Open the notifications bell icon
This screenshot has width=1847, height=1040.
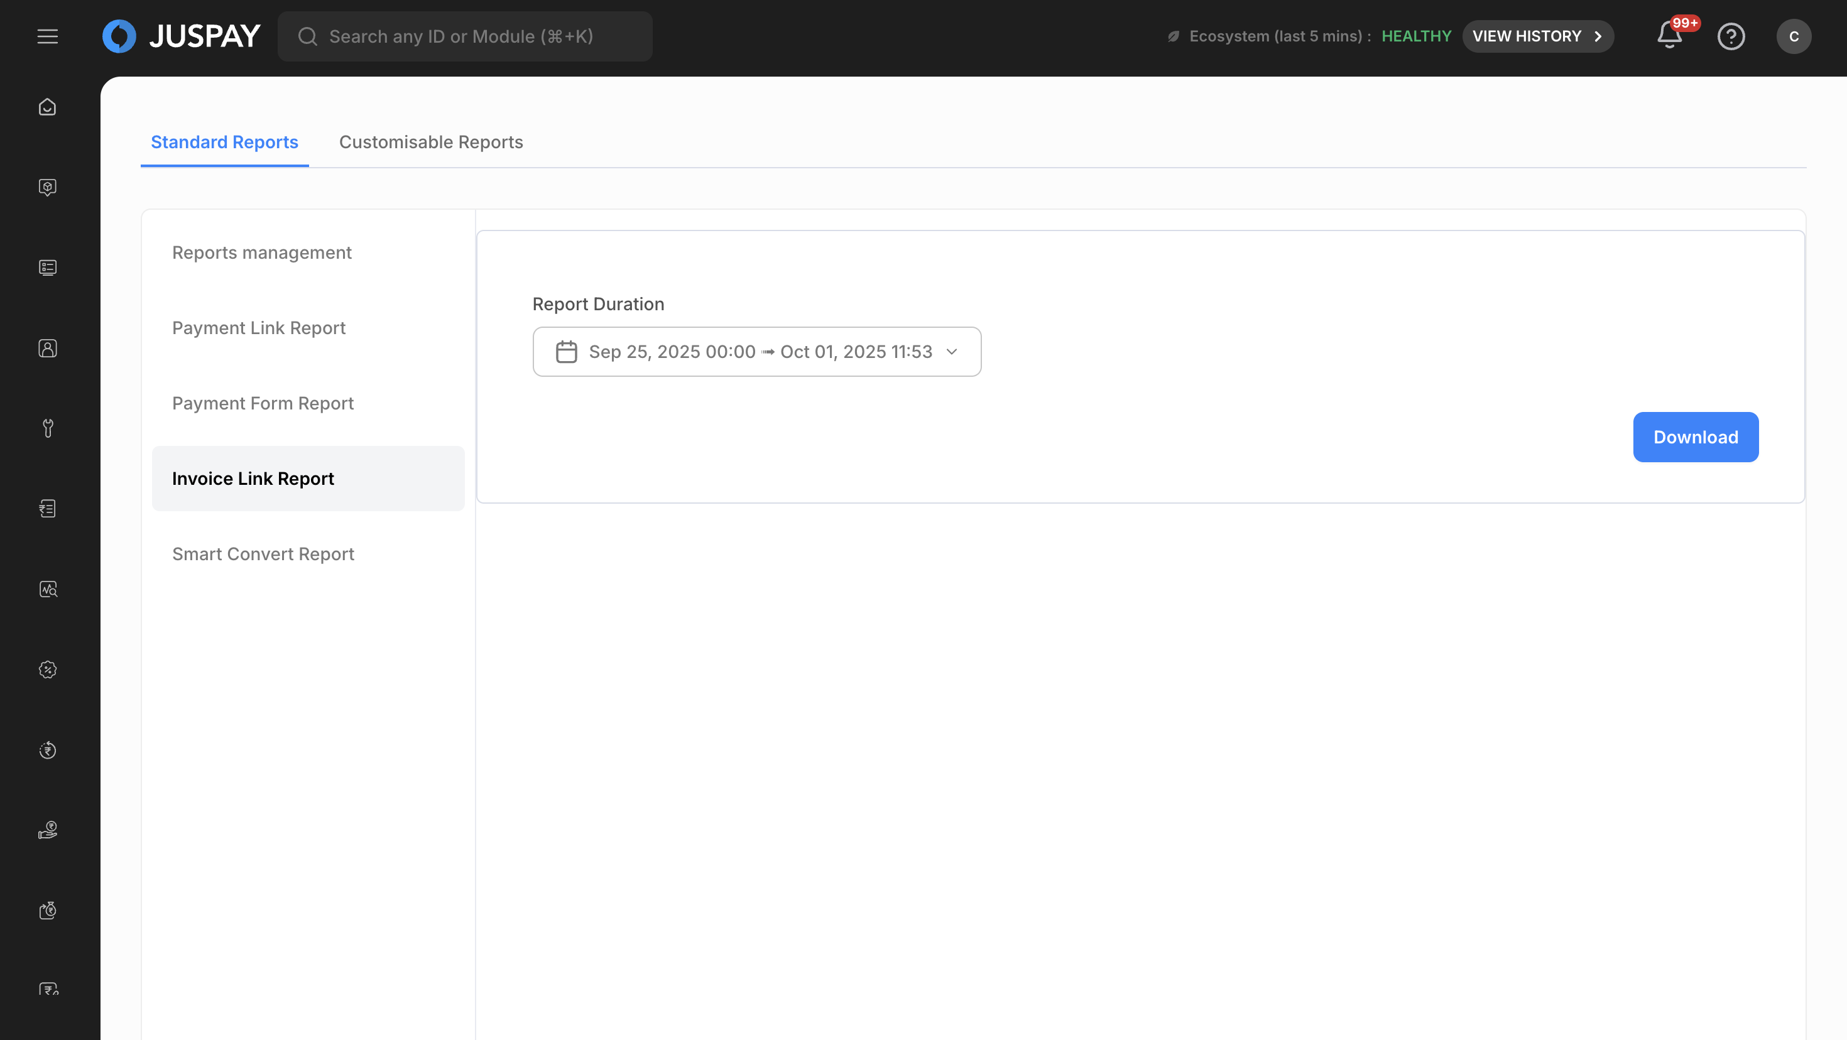(x=1669, y=36)
